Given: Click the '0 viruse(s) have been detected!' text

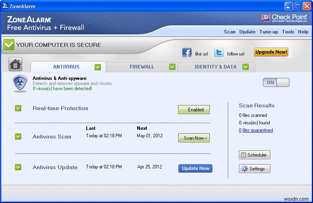Looking at the screenshot, I should coord(62,89).
